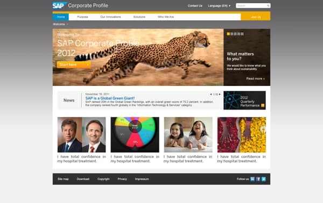The width and height of the screenshot is (323, 203).
Task: Open the colorful pie chart thumbnail
Action: coord(135,135)
